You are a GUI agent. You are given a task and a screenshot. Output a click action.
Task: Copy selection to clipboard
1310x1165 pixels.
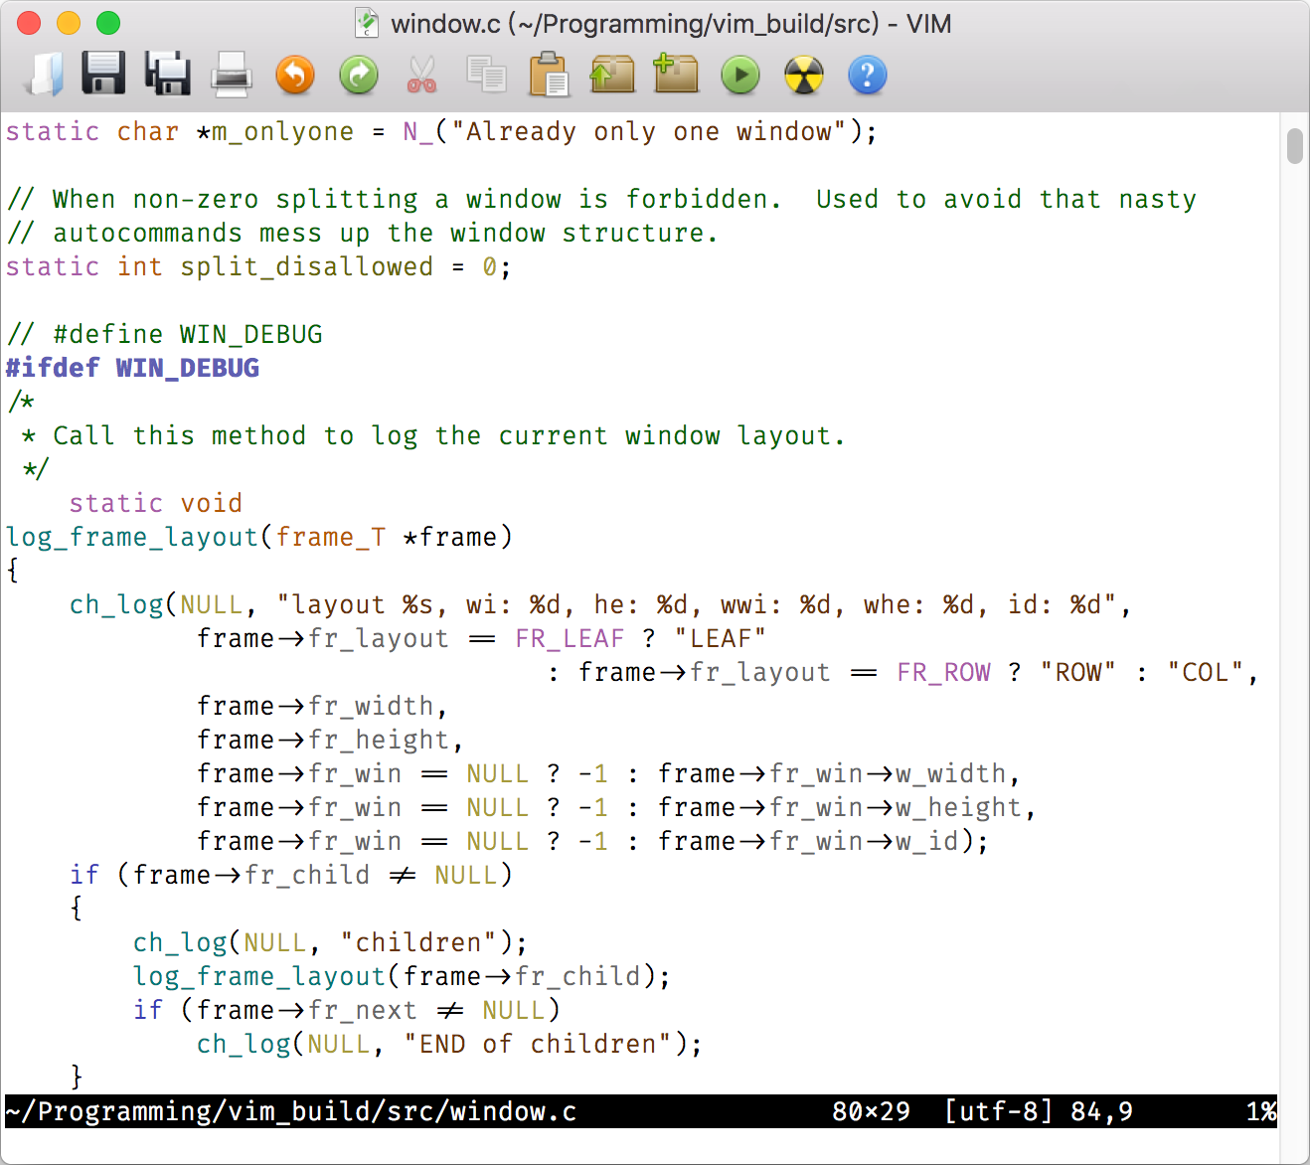coord(485,75)
